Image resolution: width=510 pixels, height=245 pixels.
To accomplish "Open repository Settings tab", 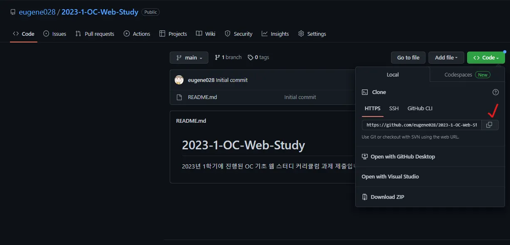I will point(312,34).
